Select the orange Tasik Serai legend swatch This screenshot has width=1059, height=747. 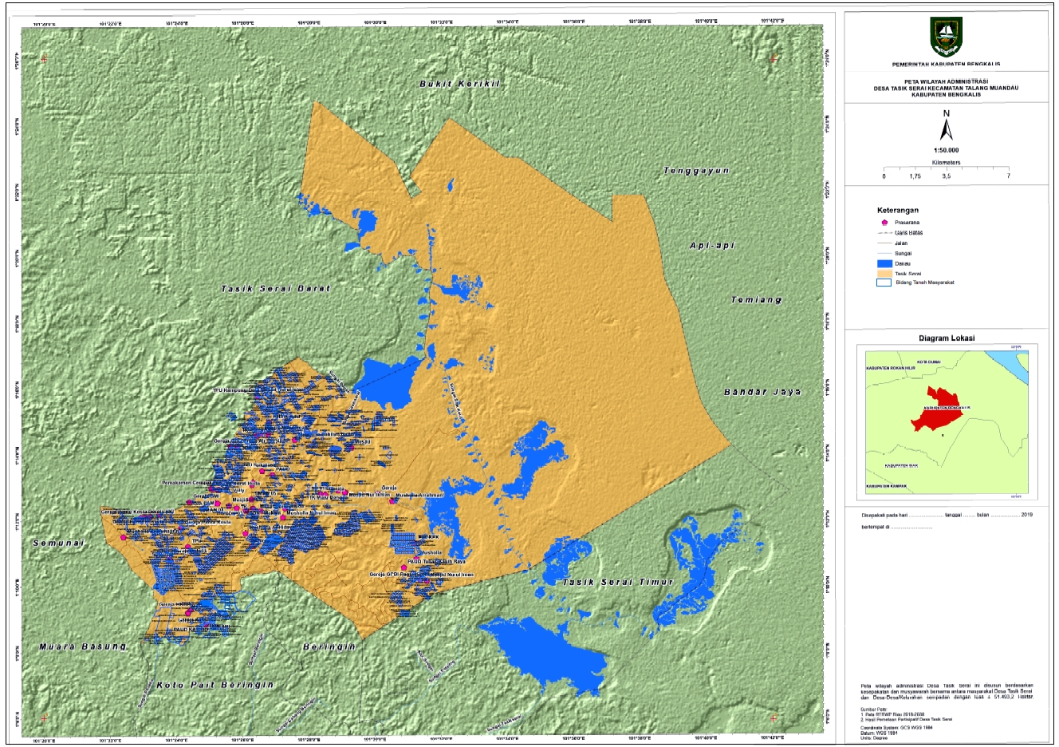(x=883, y=273)
